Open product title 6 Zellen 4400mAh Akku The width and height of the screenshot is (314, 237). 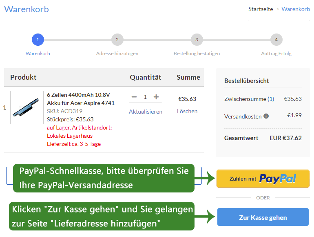tap(81, 99)
